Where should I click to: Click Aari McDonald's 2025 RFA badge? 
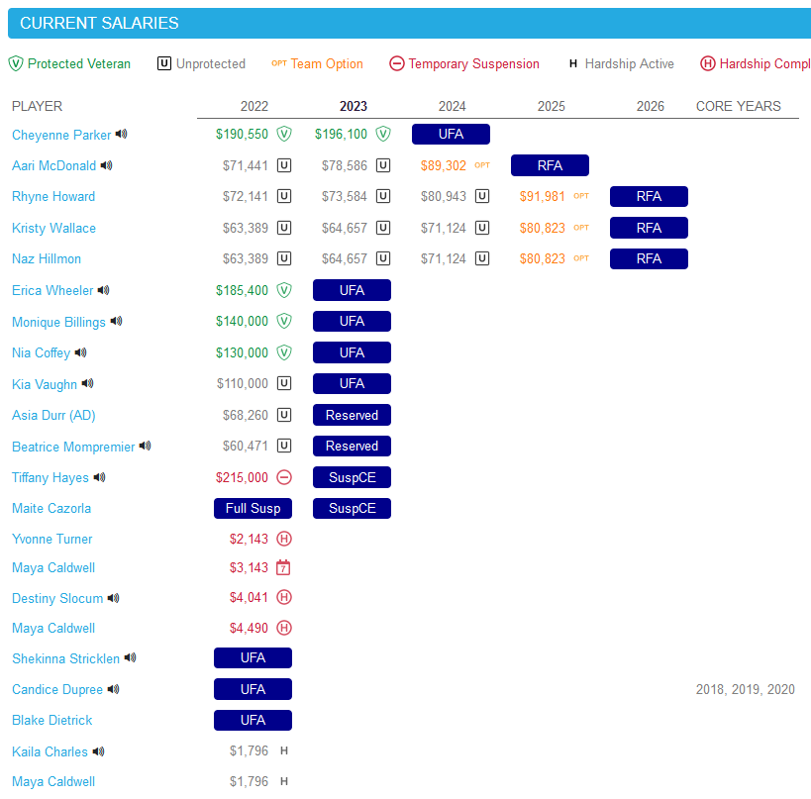pyautogui.click(x=550, y=165)
